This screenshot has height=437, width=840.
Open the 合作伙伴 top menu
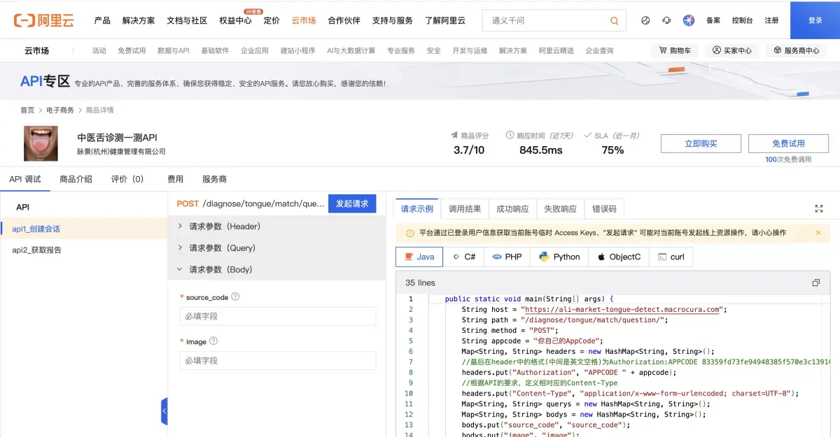click(x=344, y=20)
